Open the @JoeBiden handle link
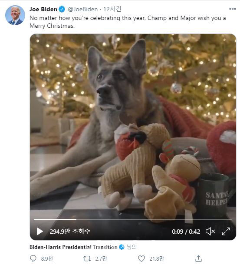 (83, 9)
